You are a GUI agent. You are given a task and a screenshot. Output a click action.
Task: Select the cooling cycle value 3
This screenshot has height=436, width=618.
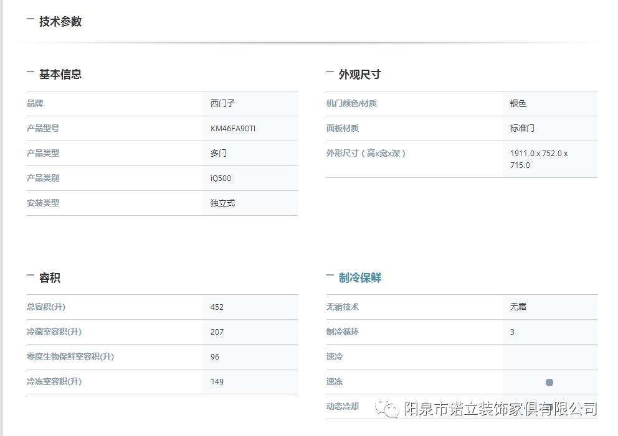pyautogui.click(x=512, y=332)
